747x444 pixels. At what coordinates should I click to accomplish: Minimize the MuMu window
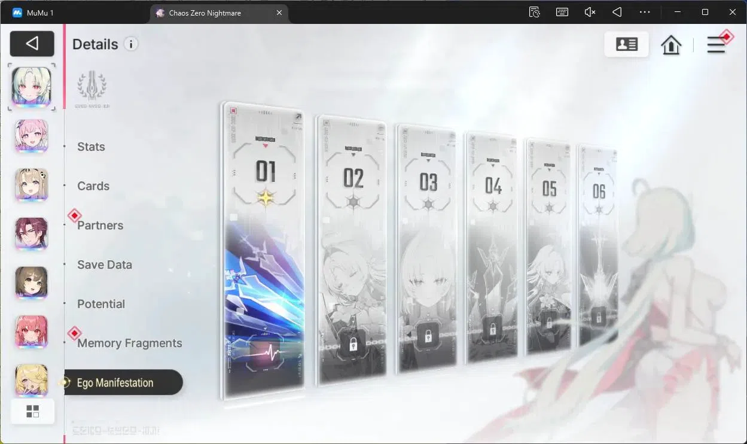coord(678,12)
